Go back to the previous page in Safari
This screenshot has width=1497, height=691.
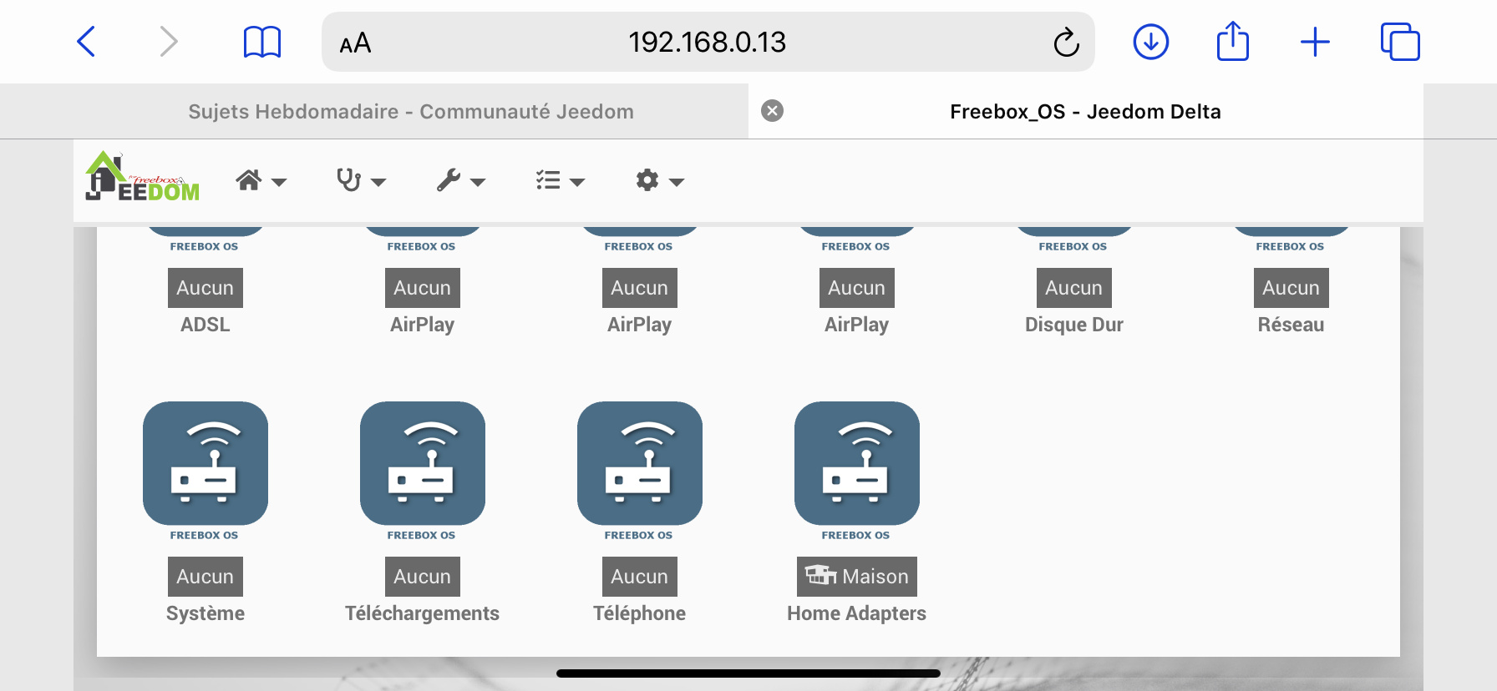pyautogui.click(x=86, y=41)
